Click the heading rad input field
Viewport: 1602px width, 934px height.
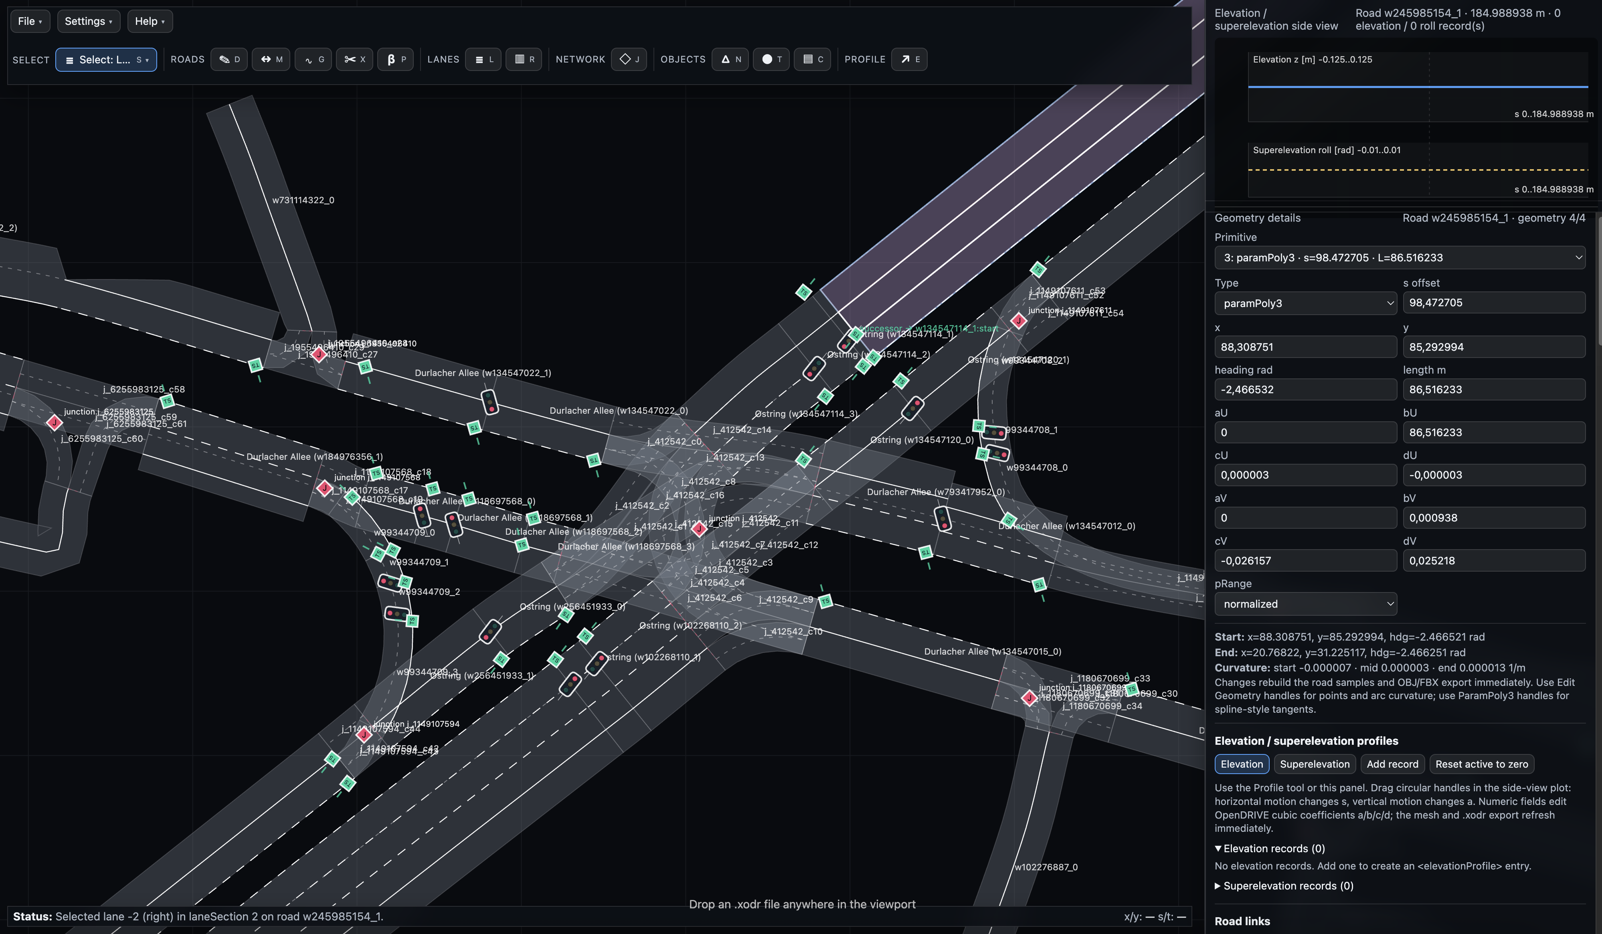pyautogui.click(x=1305, y=389)
